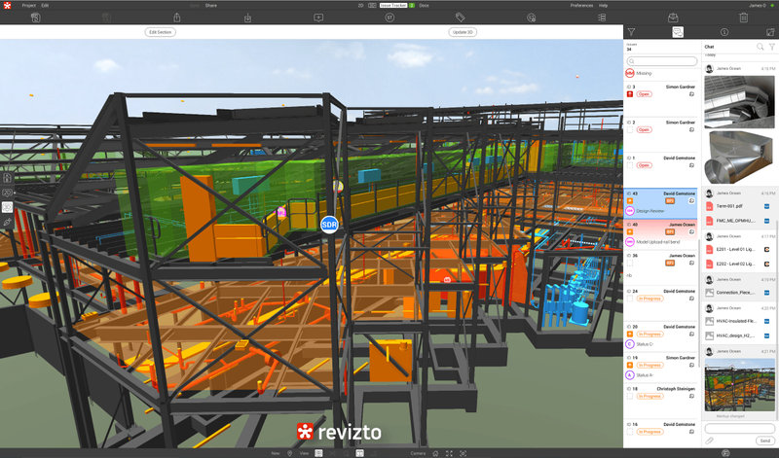Click the paperclip attachment icon in chat
Viewport: 779px width, 458px height.
tap(708, 440)
